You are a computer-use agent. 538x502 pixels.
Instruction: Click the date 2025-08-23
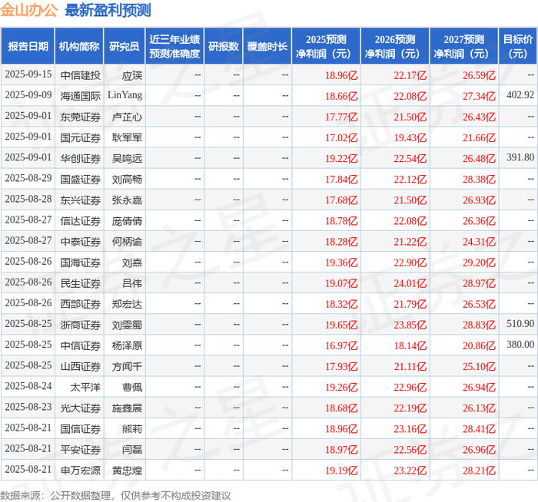tap(28, 407)
